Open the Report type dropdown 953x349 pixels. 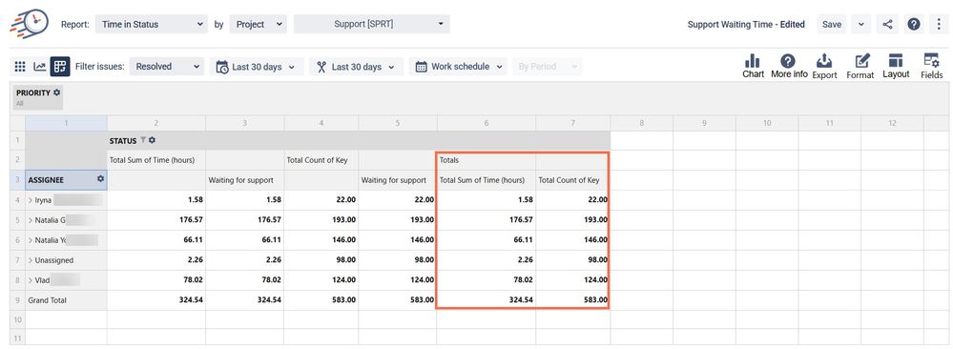(x=152, y=25)
